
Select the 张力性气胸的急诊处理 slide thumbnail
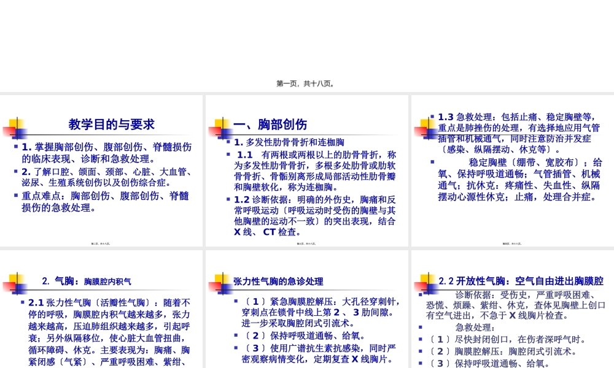(x=307, y=307)
